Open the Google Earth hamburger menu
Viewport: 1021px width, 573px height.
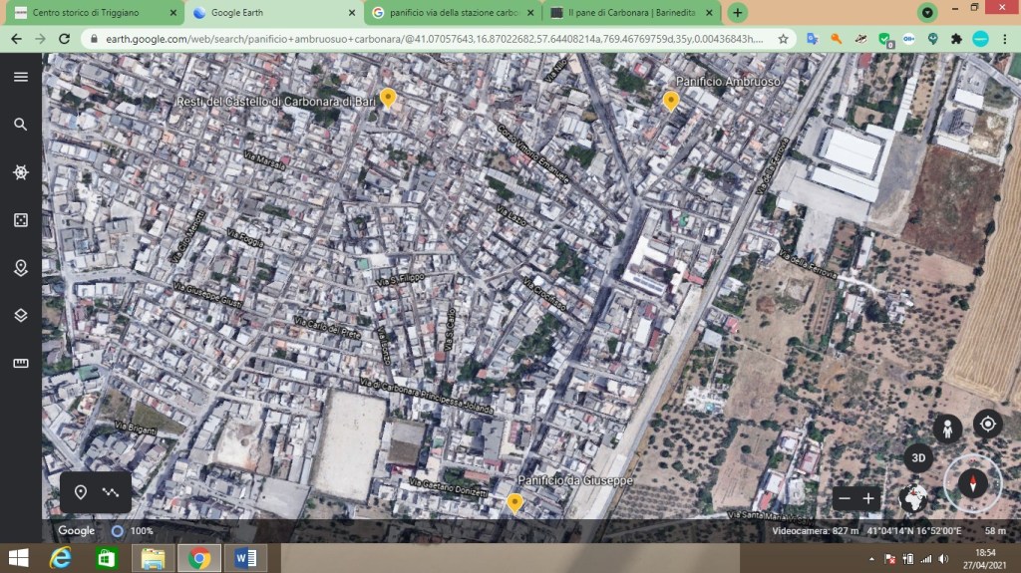[20, 77]
